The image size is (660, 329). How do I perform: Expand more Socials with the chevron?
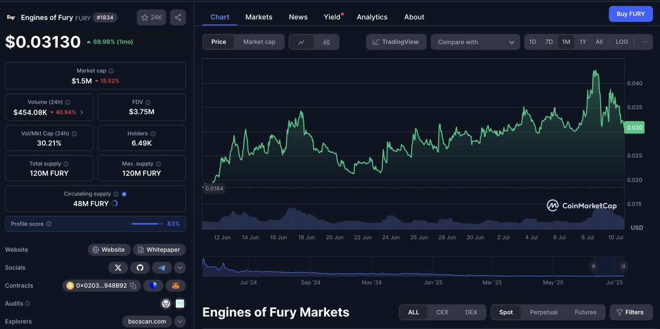point(180,268)
